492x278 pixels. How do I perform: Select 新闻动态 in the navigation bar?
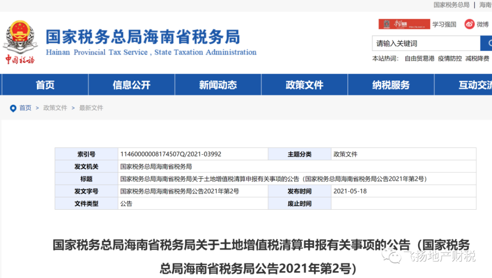click(218, 85)
